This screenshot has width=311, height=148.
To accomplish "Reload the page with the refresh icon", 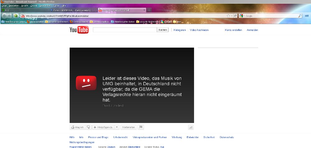I will coord(235,16).
